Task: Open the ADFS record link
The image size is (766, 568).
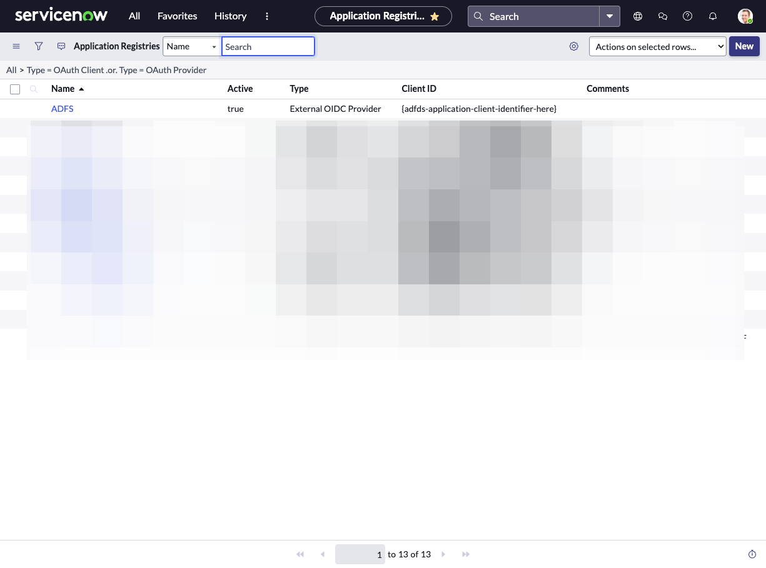Action: point(63,109)
